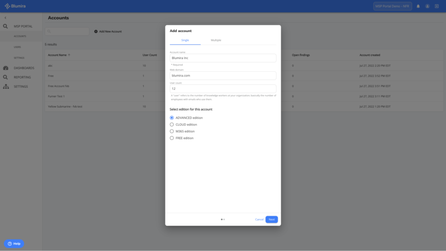This screenshot has width=446, height=251.
Task: Click the Next button
Action: pos(271,219)
